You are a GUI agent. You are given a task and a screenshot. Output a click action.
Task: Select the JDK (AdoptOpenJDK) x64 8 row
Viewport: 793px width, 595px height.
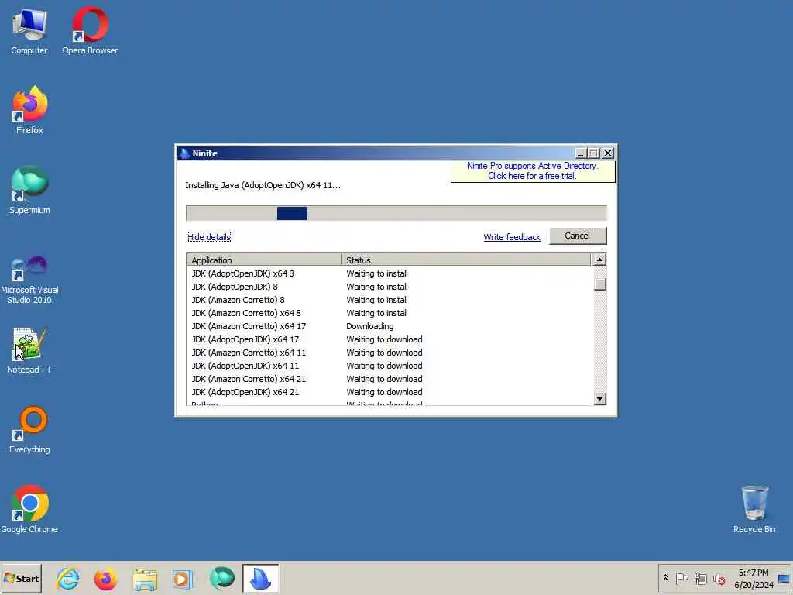[x=390, y=273]
